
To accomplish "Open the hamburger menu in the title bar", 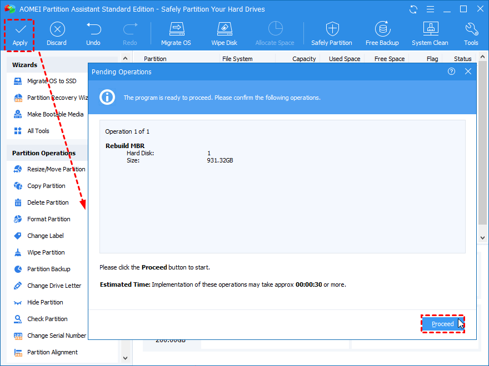I will coord(430,9).
